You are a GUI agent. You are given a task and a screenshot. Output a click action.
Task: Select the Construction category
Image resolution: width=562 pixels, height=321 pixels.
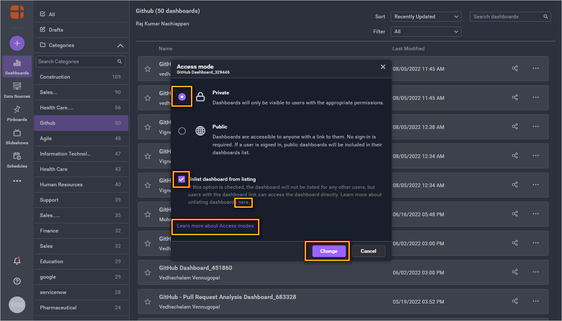(x=55, y=77)
